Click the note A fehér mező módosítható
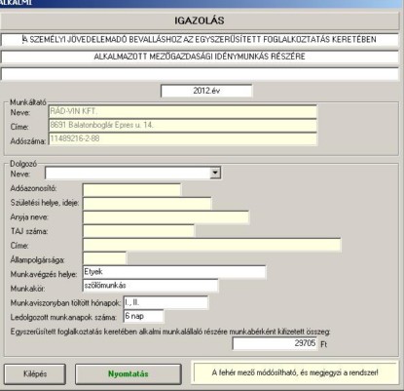Screen dimensions: 404x391 click(295, 372)
